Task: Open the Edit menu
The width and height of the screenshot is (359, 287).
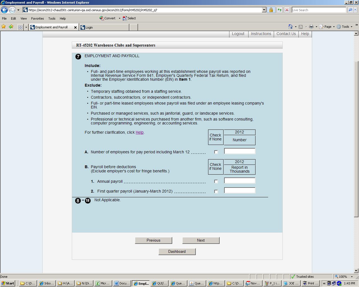Action: (x=13, y=18)
